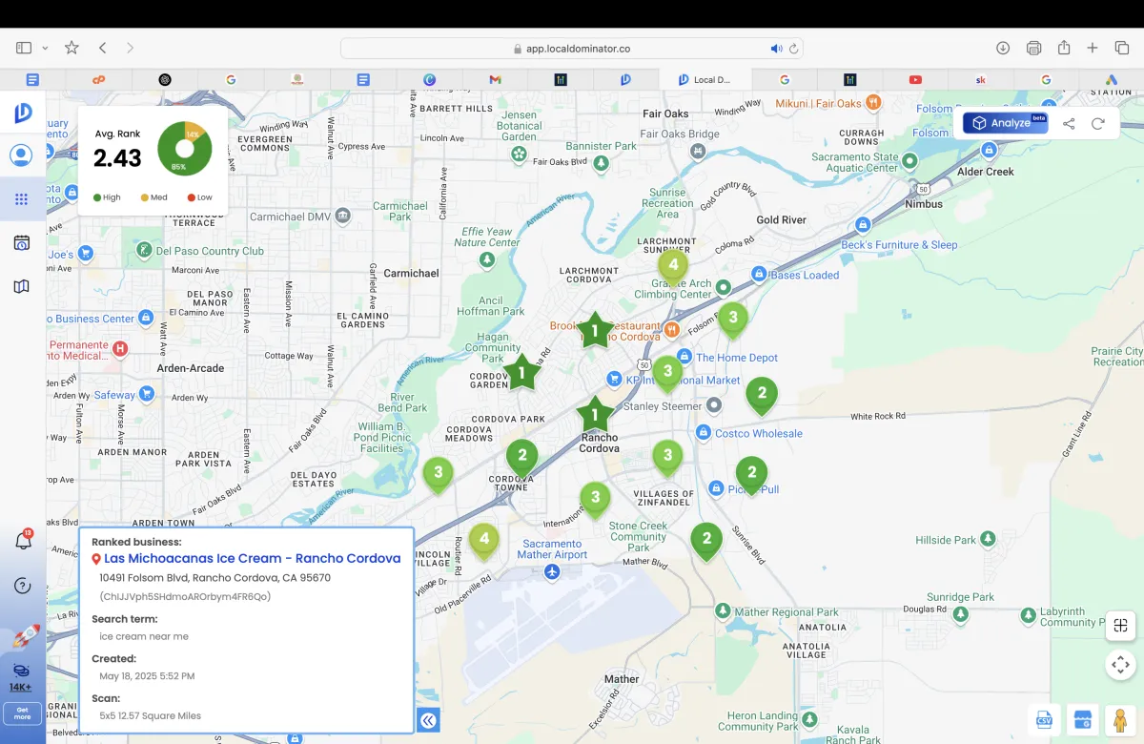
Task: Open the help question mark icon
Action: click(23, 586)
